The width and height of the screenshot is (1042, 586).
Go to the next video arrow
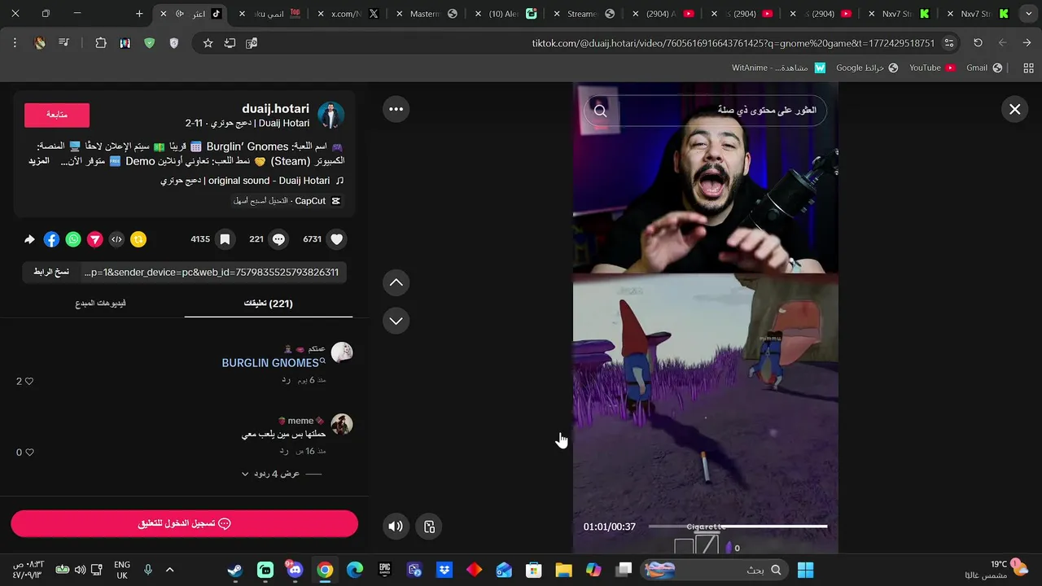pos(396,321)
